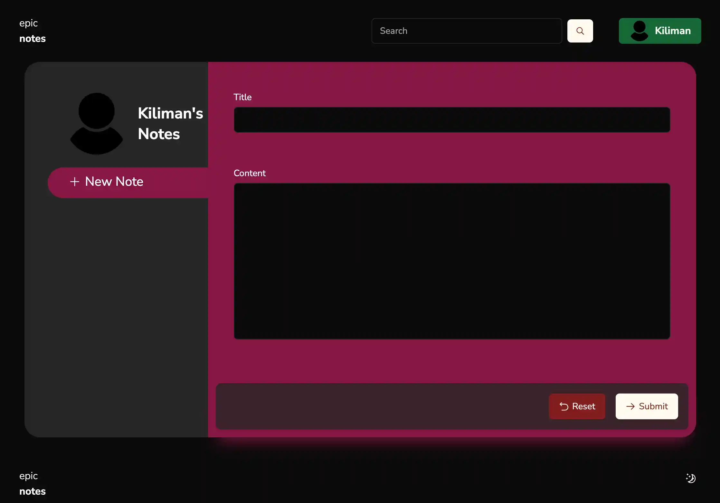The image size is (720, 503).
Task: Click the plus icon beside New Note
Action: tap(75, 182)
